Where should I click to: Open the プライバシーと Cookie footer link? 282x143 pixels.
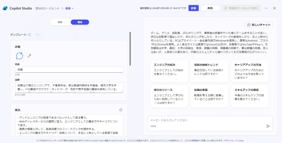tap(234, 141)
